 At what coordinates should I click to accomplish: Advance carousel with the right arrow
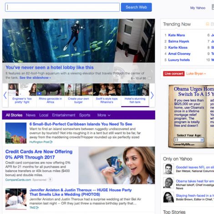[x=152, y=95]
